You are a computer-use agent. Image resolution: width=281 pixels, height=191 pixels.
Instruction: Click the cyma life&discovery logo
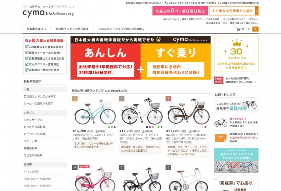(48, 13)
